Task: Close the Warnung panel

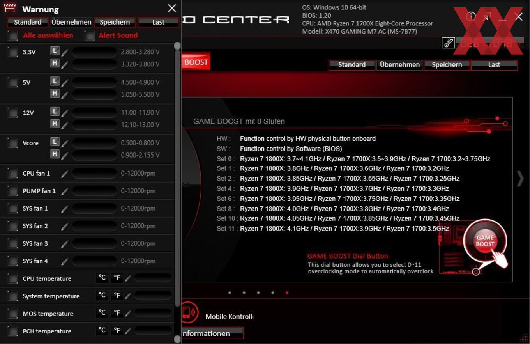Action: pyautogui.click(x=172, y=8)
